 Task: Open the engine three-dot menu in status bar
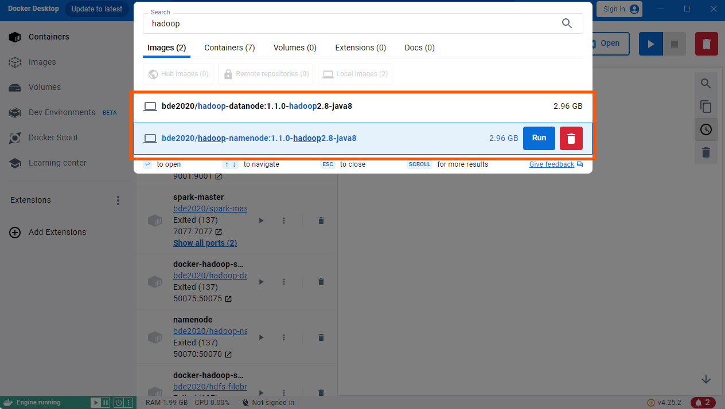pyautogui.click(x=128, y=403)
